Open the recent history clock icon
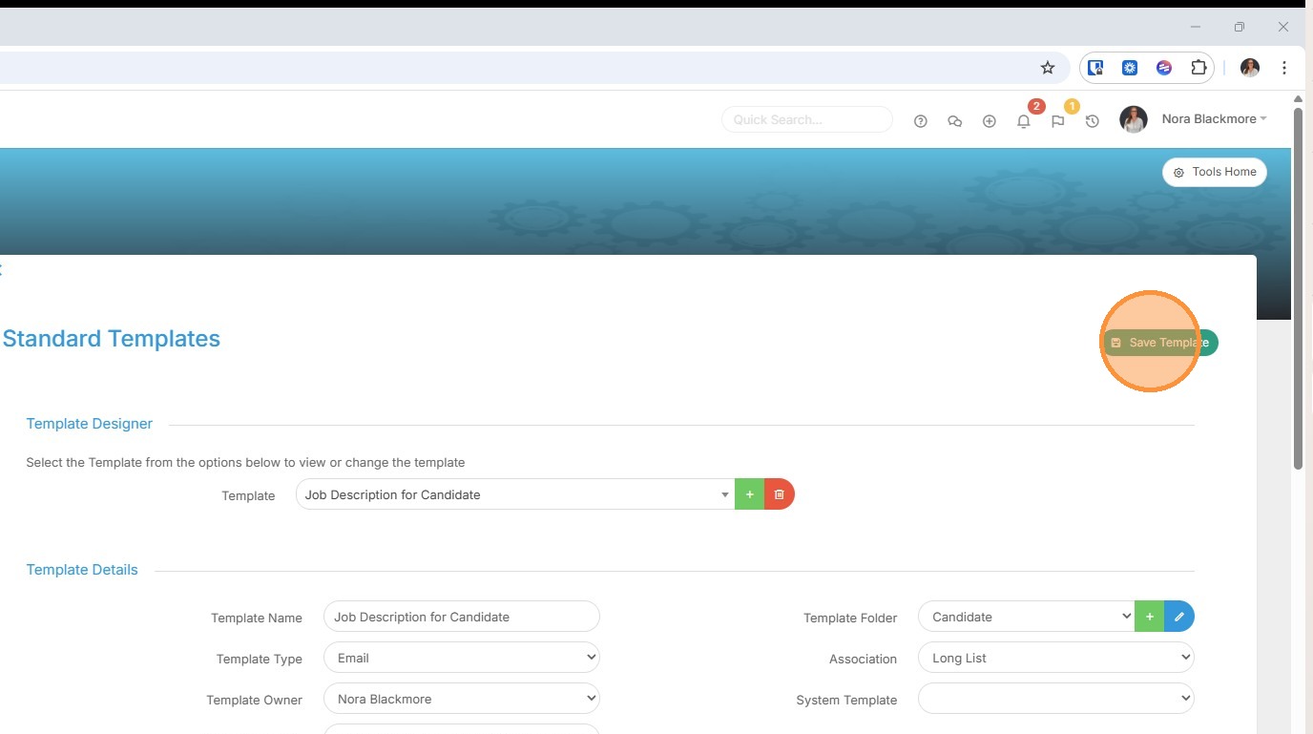Viewport: 1313px width, 734px height. point(1093,121)
